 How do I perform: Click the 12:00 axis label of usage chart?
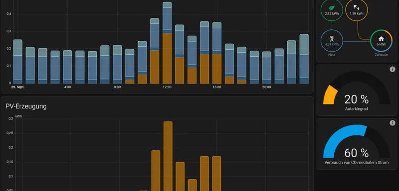[167, 87]
